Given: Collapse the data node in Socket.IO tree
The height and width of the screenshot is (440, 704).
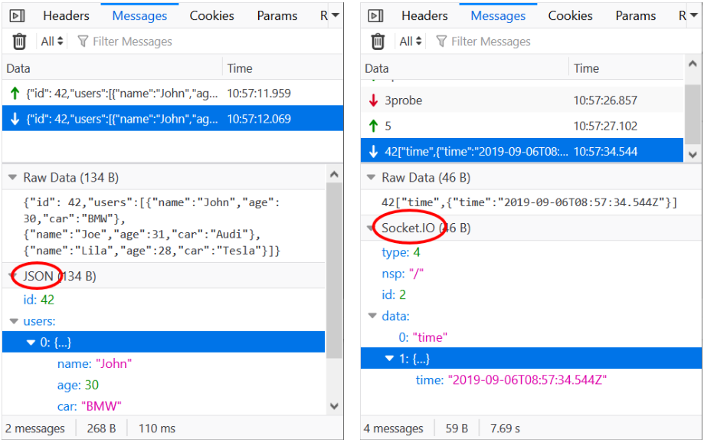Looking at the screenshot, I should pos(372,316).
